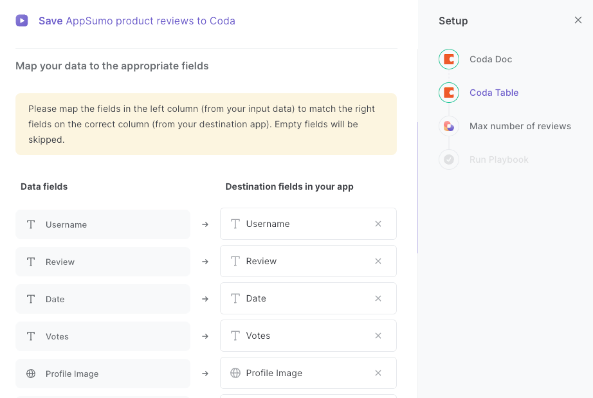Click the globe icon in Profile Image destination
The height and width of the screenshot is (398, 593).
(235, 373)
